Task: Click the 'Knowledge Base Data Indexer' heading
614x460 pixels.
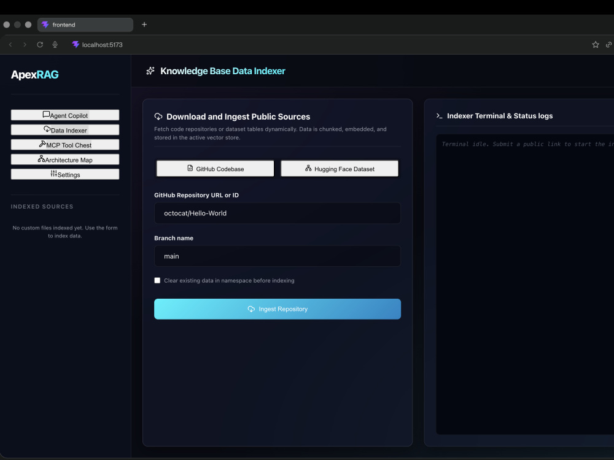Action: [223, 71]
